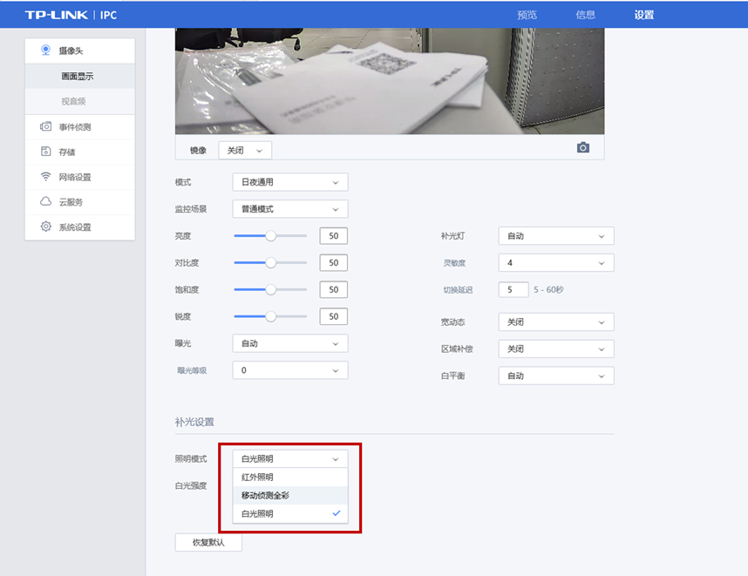Click the camera snapshot icon
This screenshot has height=576, width=748.
583,148
